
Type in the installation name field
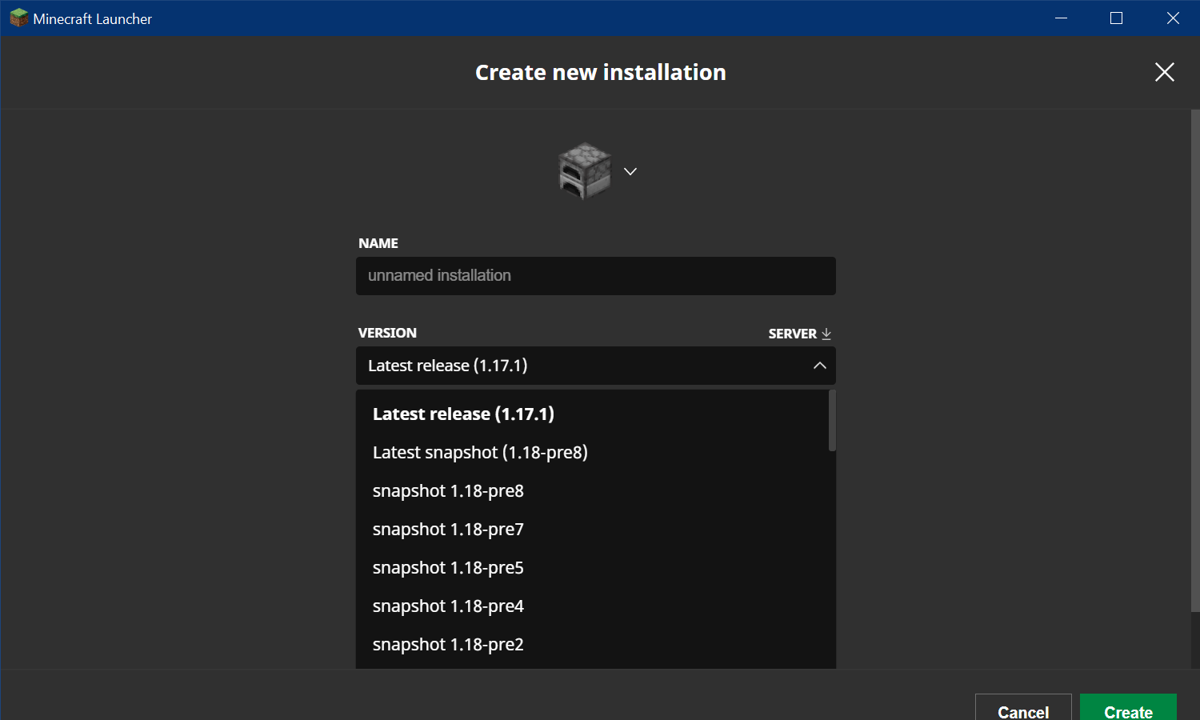(x=595, y=276)
